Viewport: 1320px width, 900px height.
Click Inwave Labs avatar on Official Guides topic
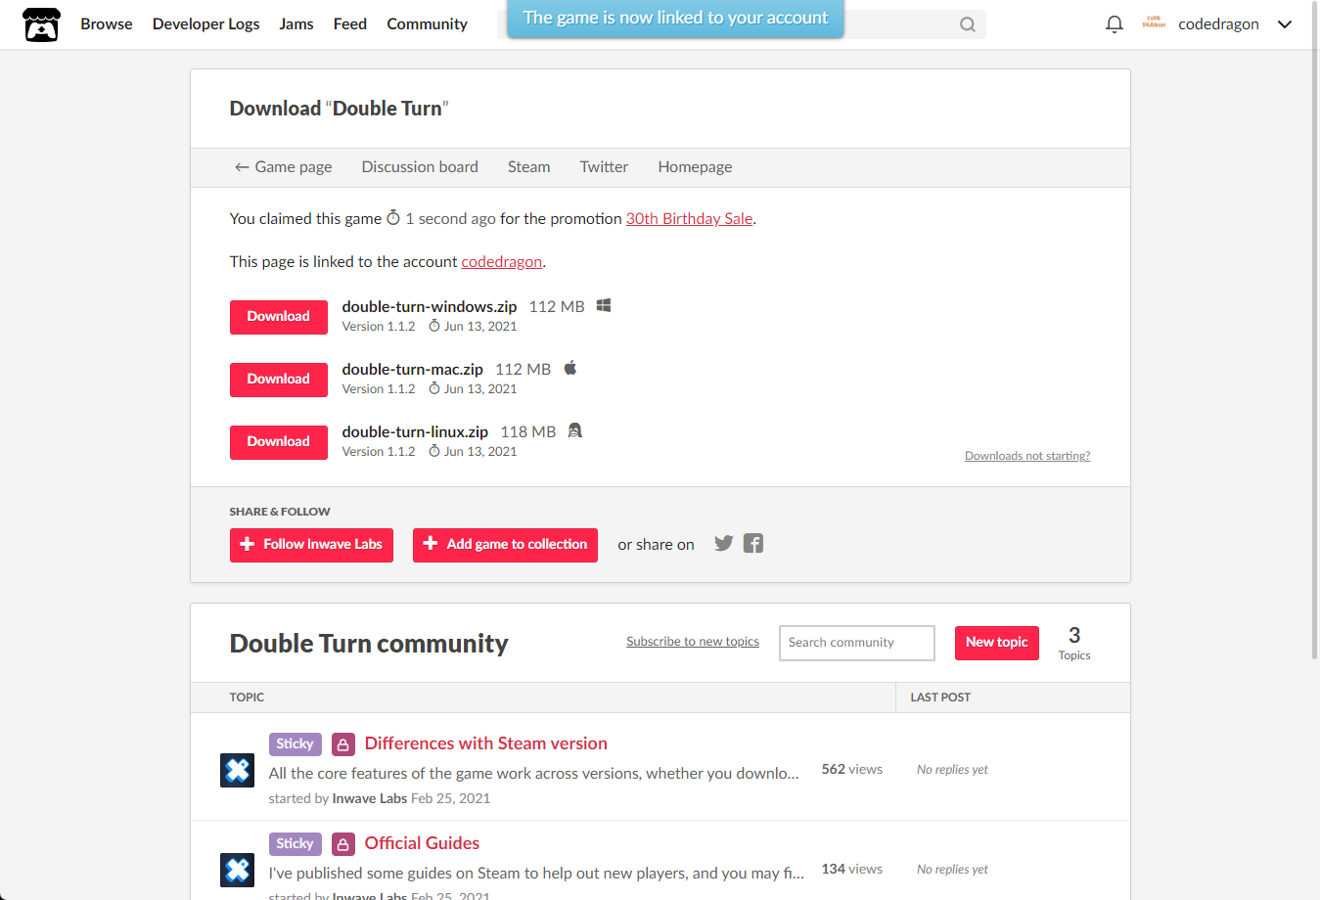(238, 870)
